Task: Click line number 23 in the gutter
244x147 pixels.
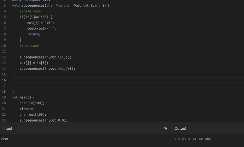Action: [x=4, y=120]
